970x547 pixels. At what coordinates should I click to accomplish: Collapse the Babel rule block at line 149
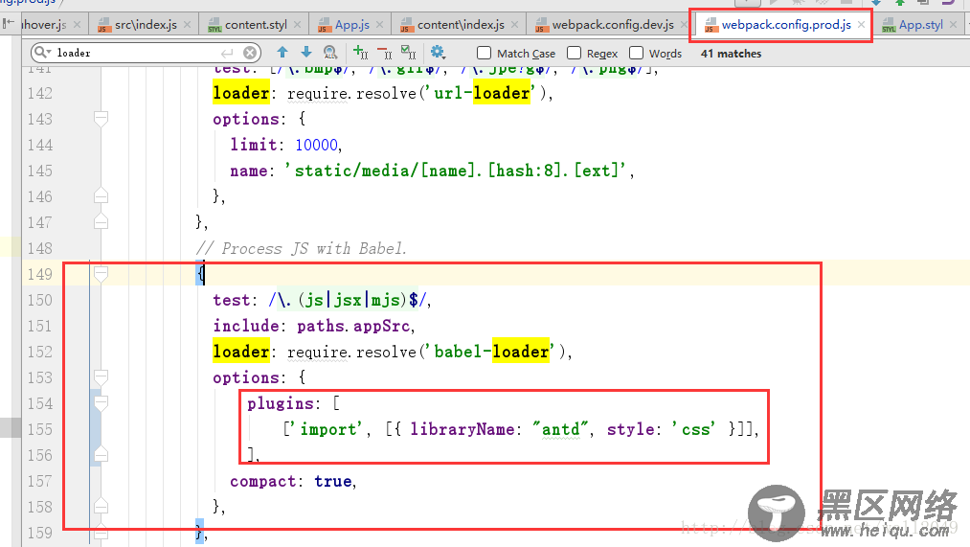101,274
